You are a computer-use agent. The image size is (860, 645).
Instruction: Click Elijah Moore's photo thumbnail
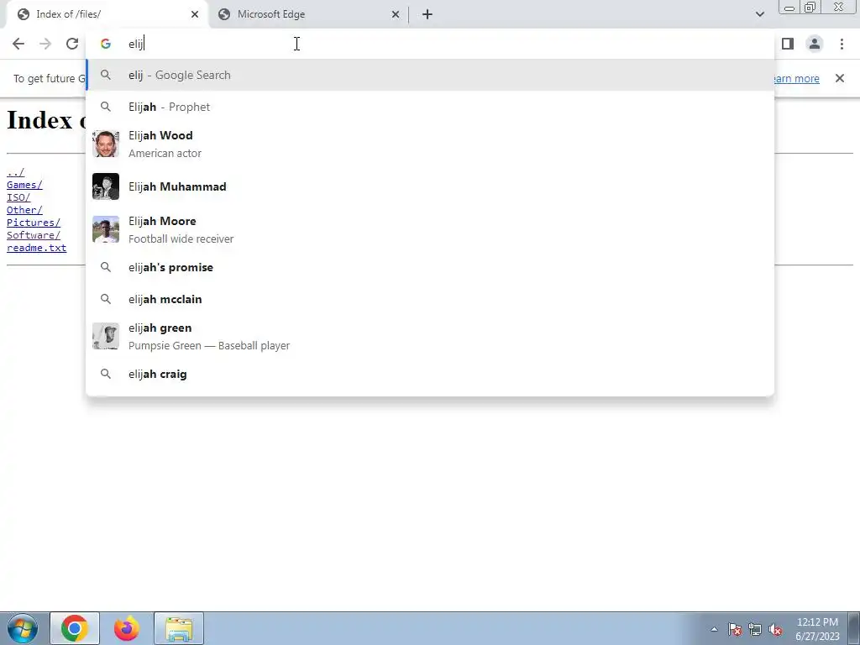105,229
